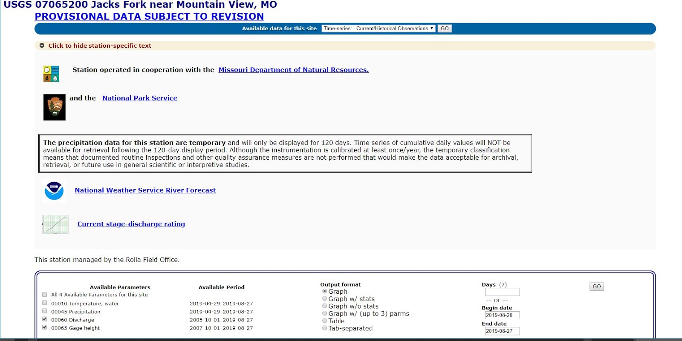
Task: Collapse station-specific text with minus icon
Action: [x=42, y=46]
